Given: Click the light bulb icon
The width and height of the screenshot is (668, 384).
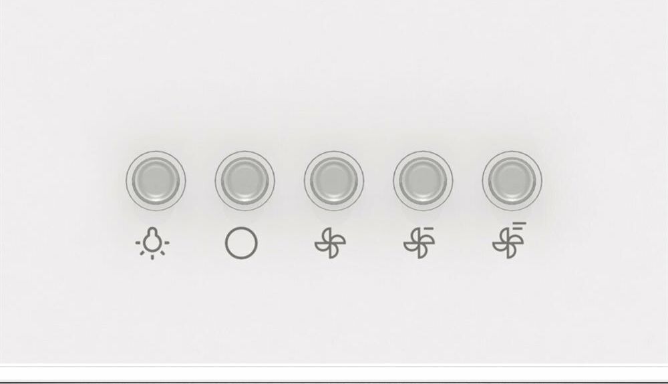Looking at the screenshot, I should [152, 243].
